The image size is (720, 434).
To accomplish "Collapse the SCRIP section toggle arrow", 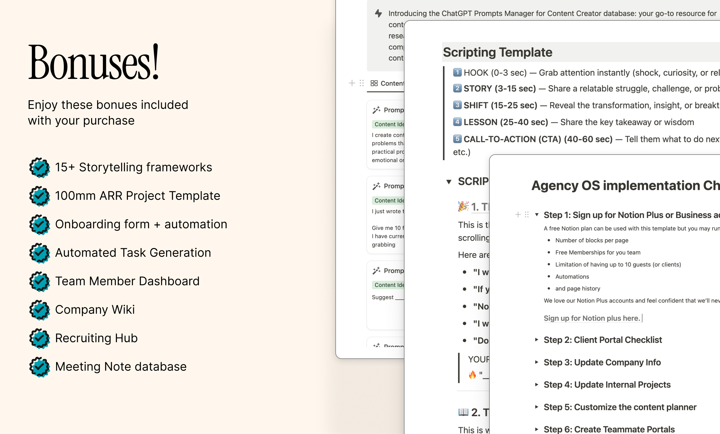I will pyautogui.click(x=449, y=182).
